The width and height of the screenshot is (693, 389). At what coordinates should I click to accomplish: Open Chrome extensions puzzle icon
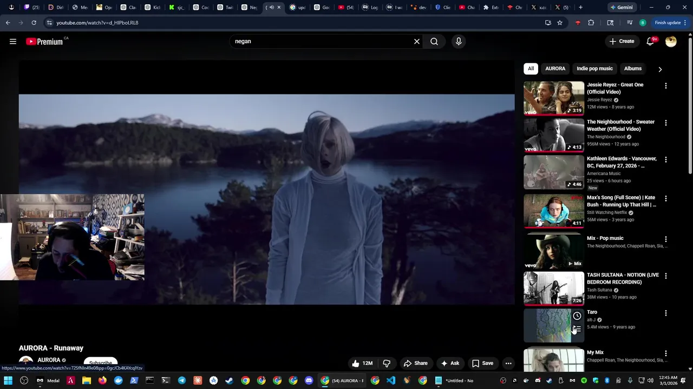click(591, 23)
